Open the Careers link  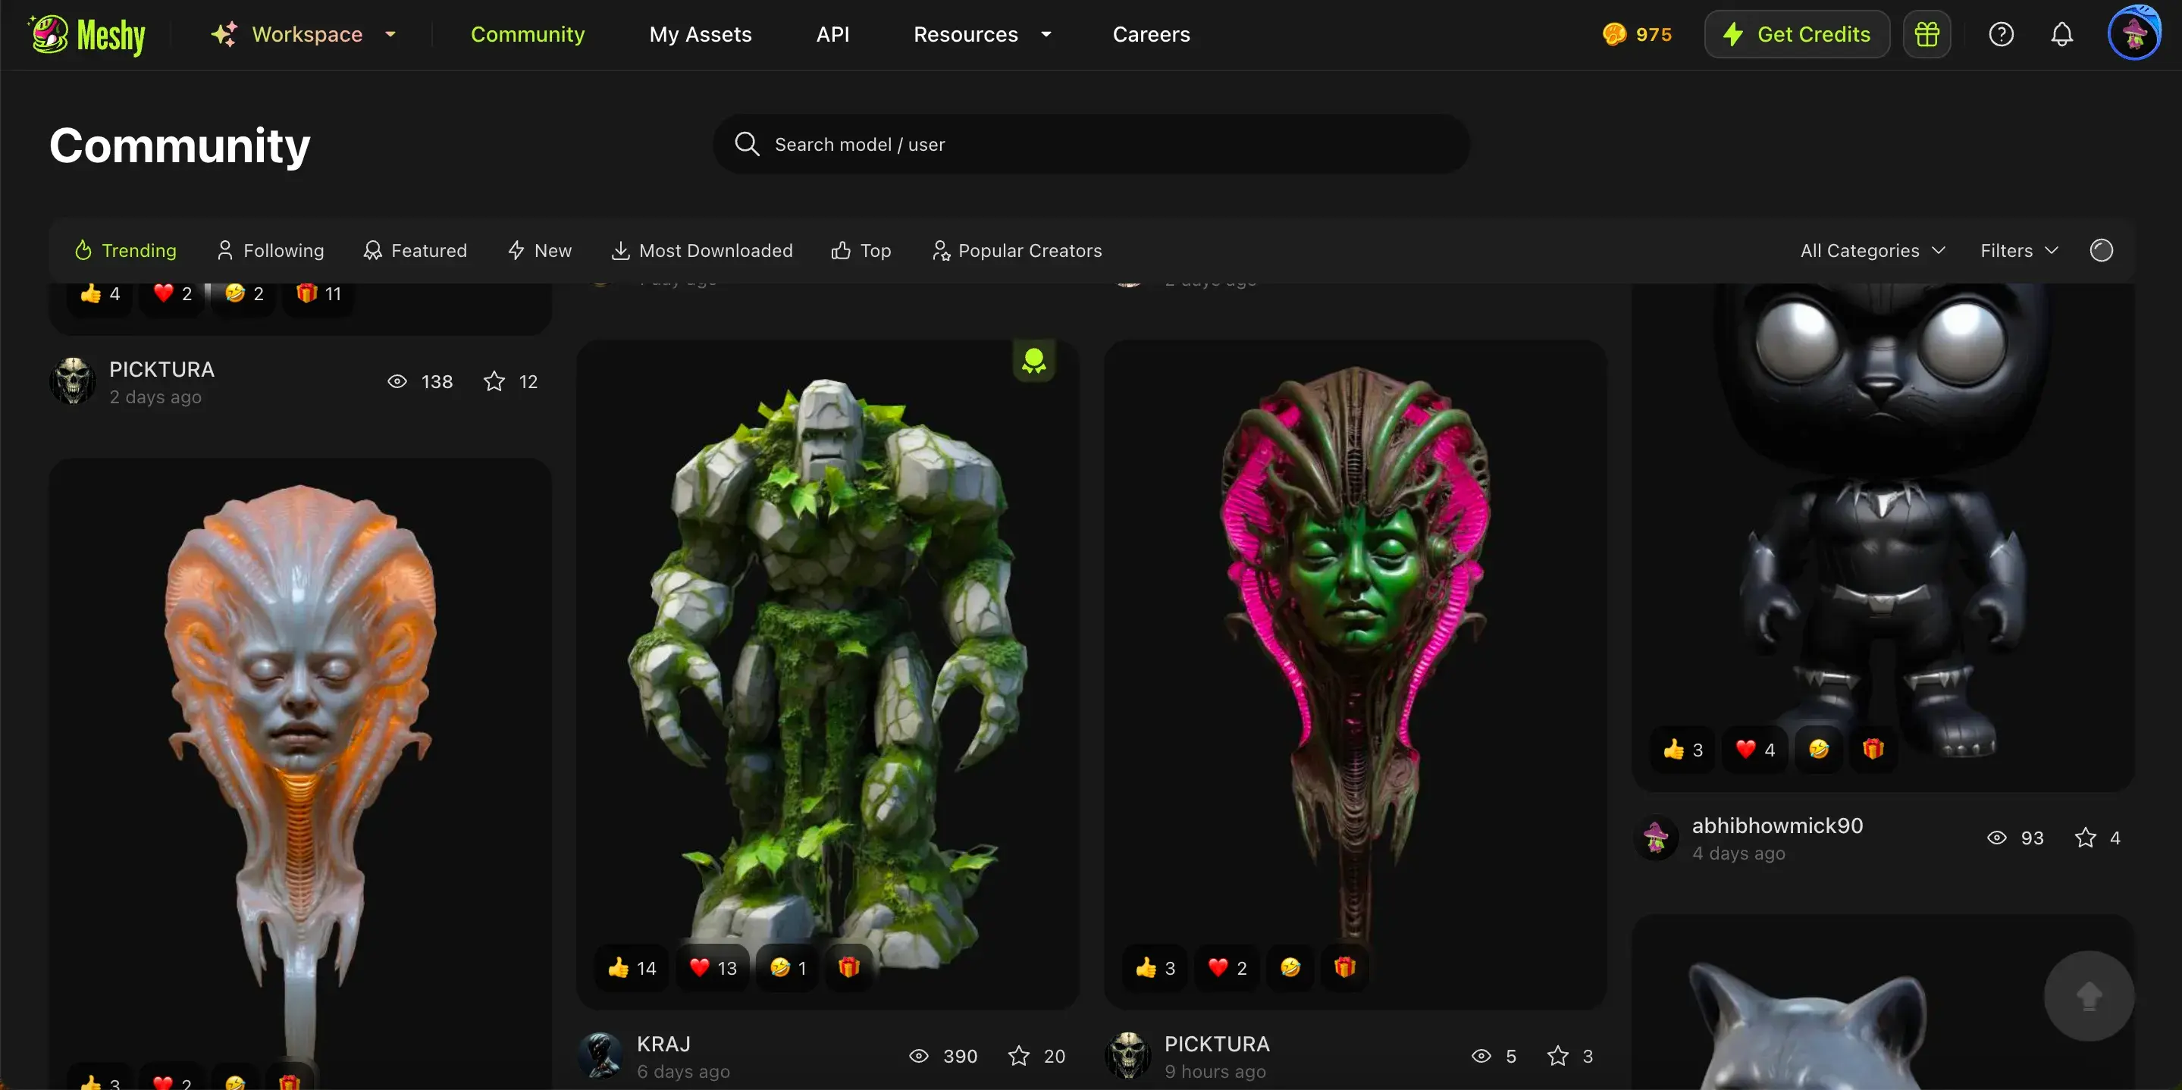coord(1150,35)
